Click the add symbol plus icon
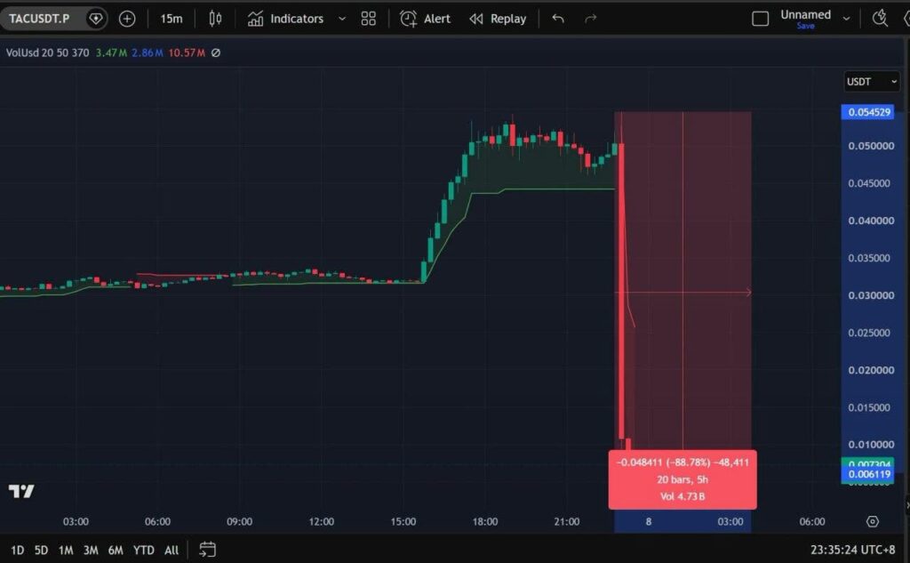The width and height of the screenshot is (910, 563). [x=126, y=19]
